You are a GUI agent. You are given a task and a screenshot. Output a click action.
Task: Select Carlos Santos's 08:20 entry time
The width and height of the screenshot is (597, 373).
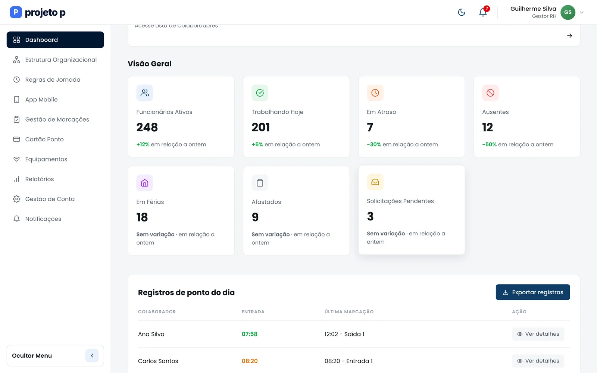click(250, 361)
